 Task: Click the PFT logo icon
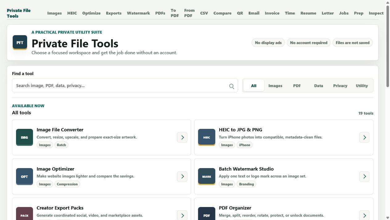(20, 42)
